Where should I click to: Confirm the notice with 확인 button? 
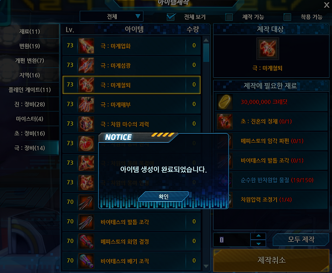tap(163, 197)
